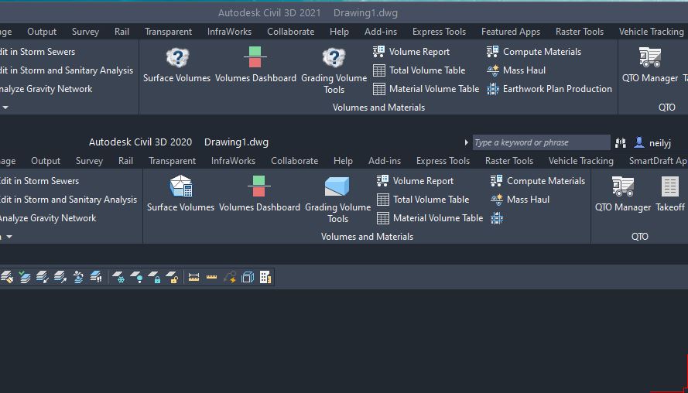688x393 pixels.
Task: Switch to Collaborate tab in Civil 3D 2020
Action: coord(294,161)
